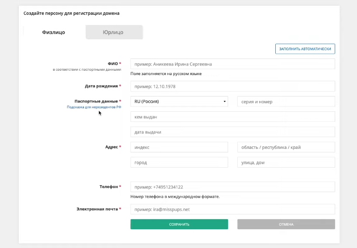Viewport: 357px width, 248px height.
Task: Select the область / республика / край field
Action: pos(286,147)
